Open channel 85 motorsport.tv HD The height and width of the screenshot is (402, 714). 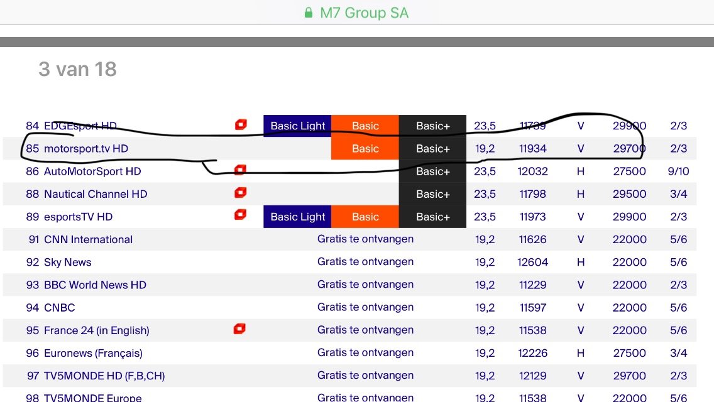77,148
